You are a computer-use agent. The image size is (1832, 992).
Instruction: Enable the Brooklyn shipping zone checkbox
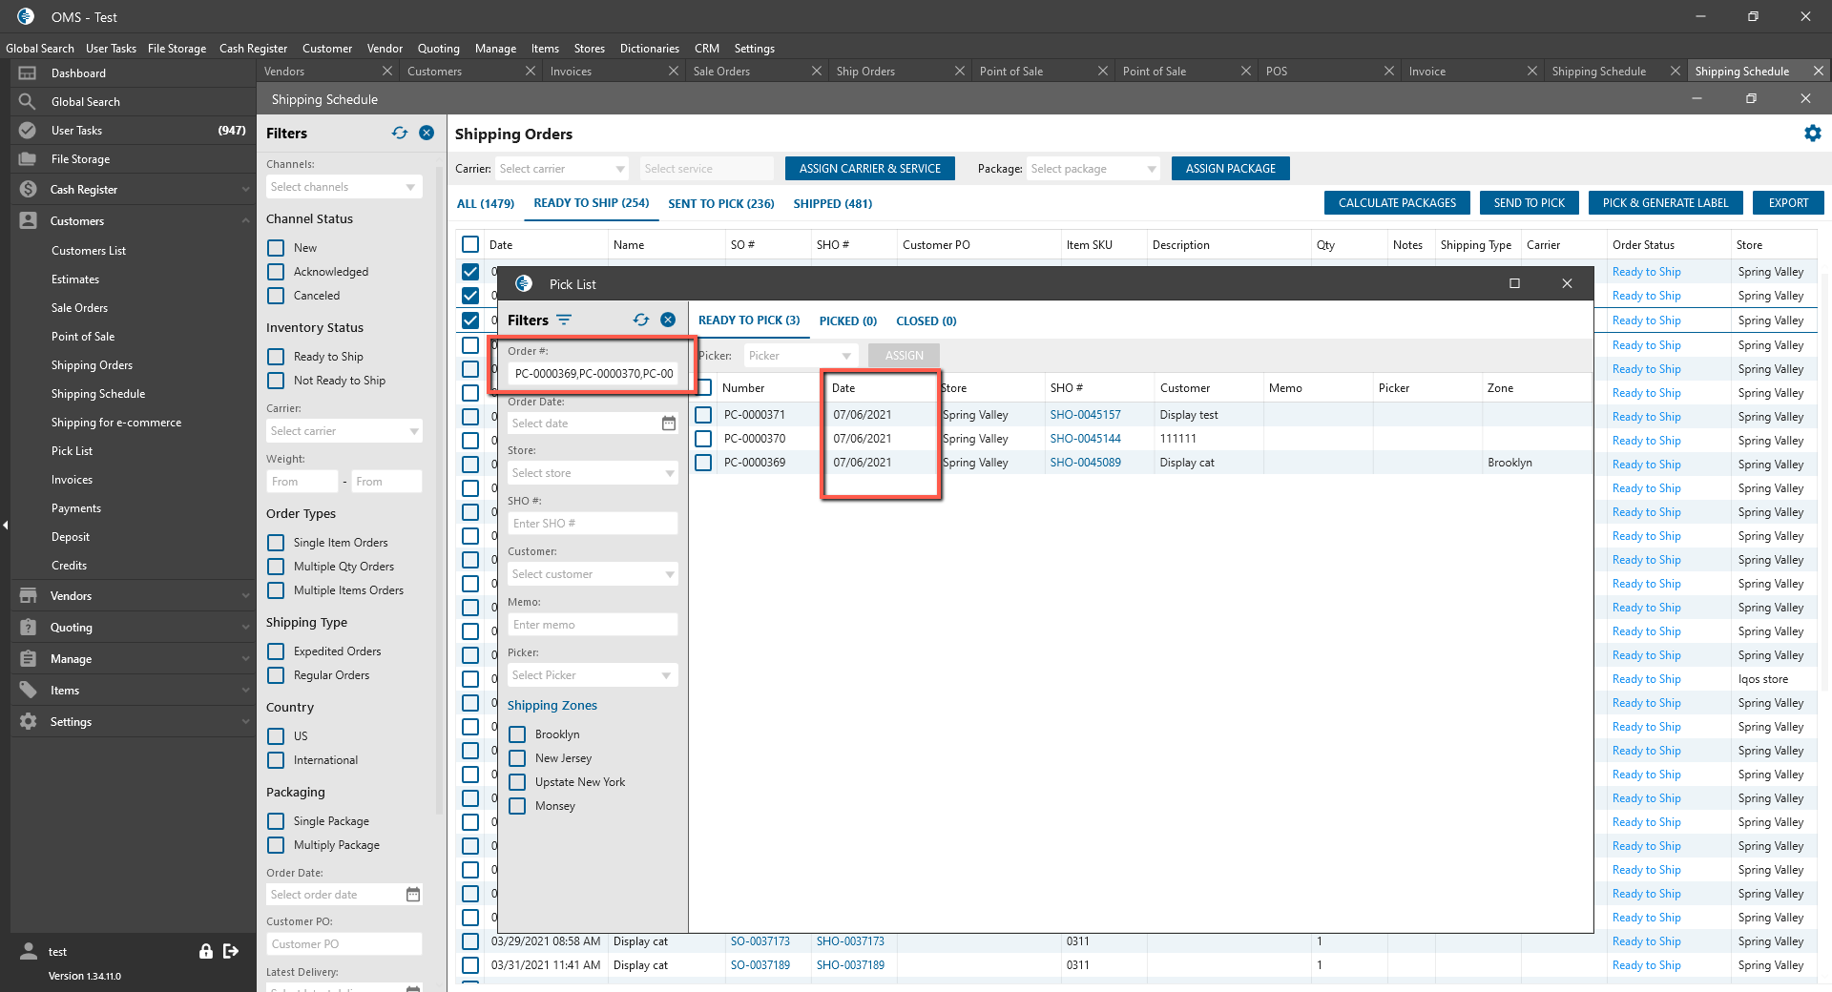click(x=517, y=734)
